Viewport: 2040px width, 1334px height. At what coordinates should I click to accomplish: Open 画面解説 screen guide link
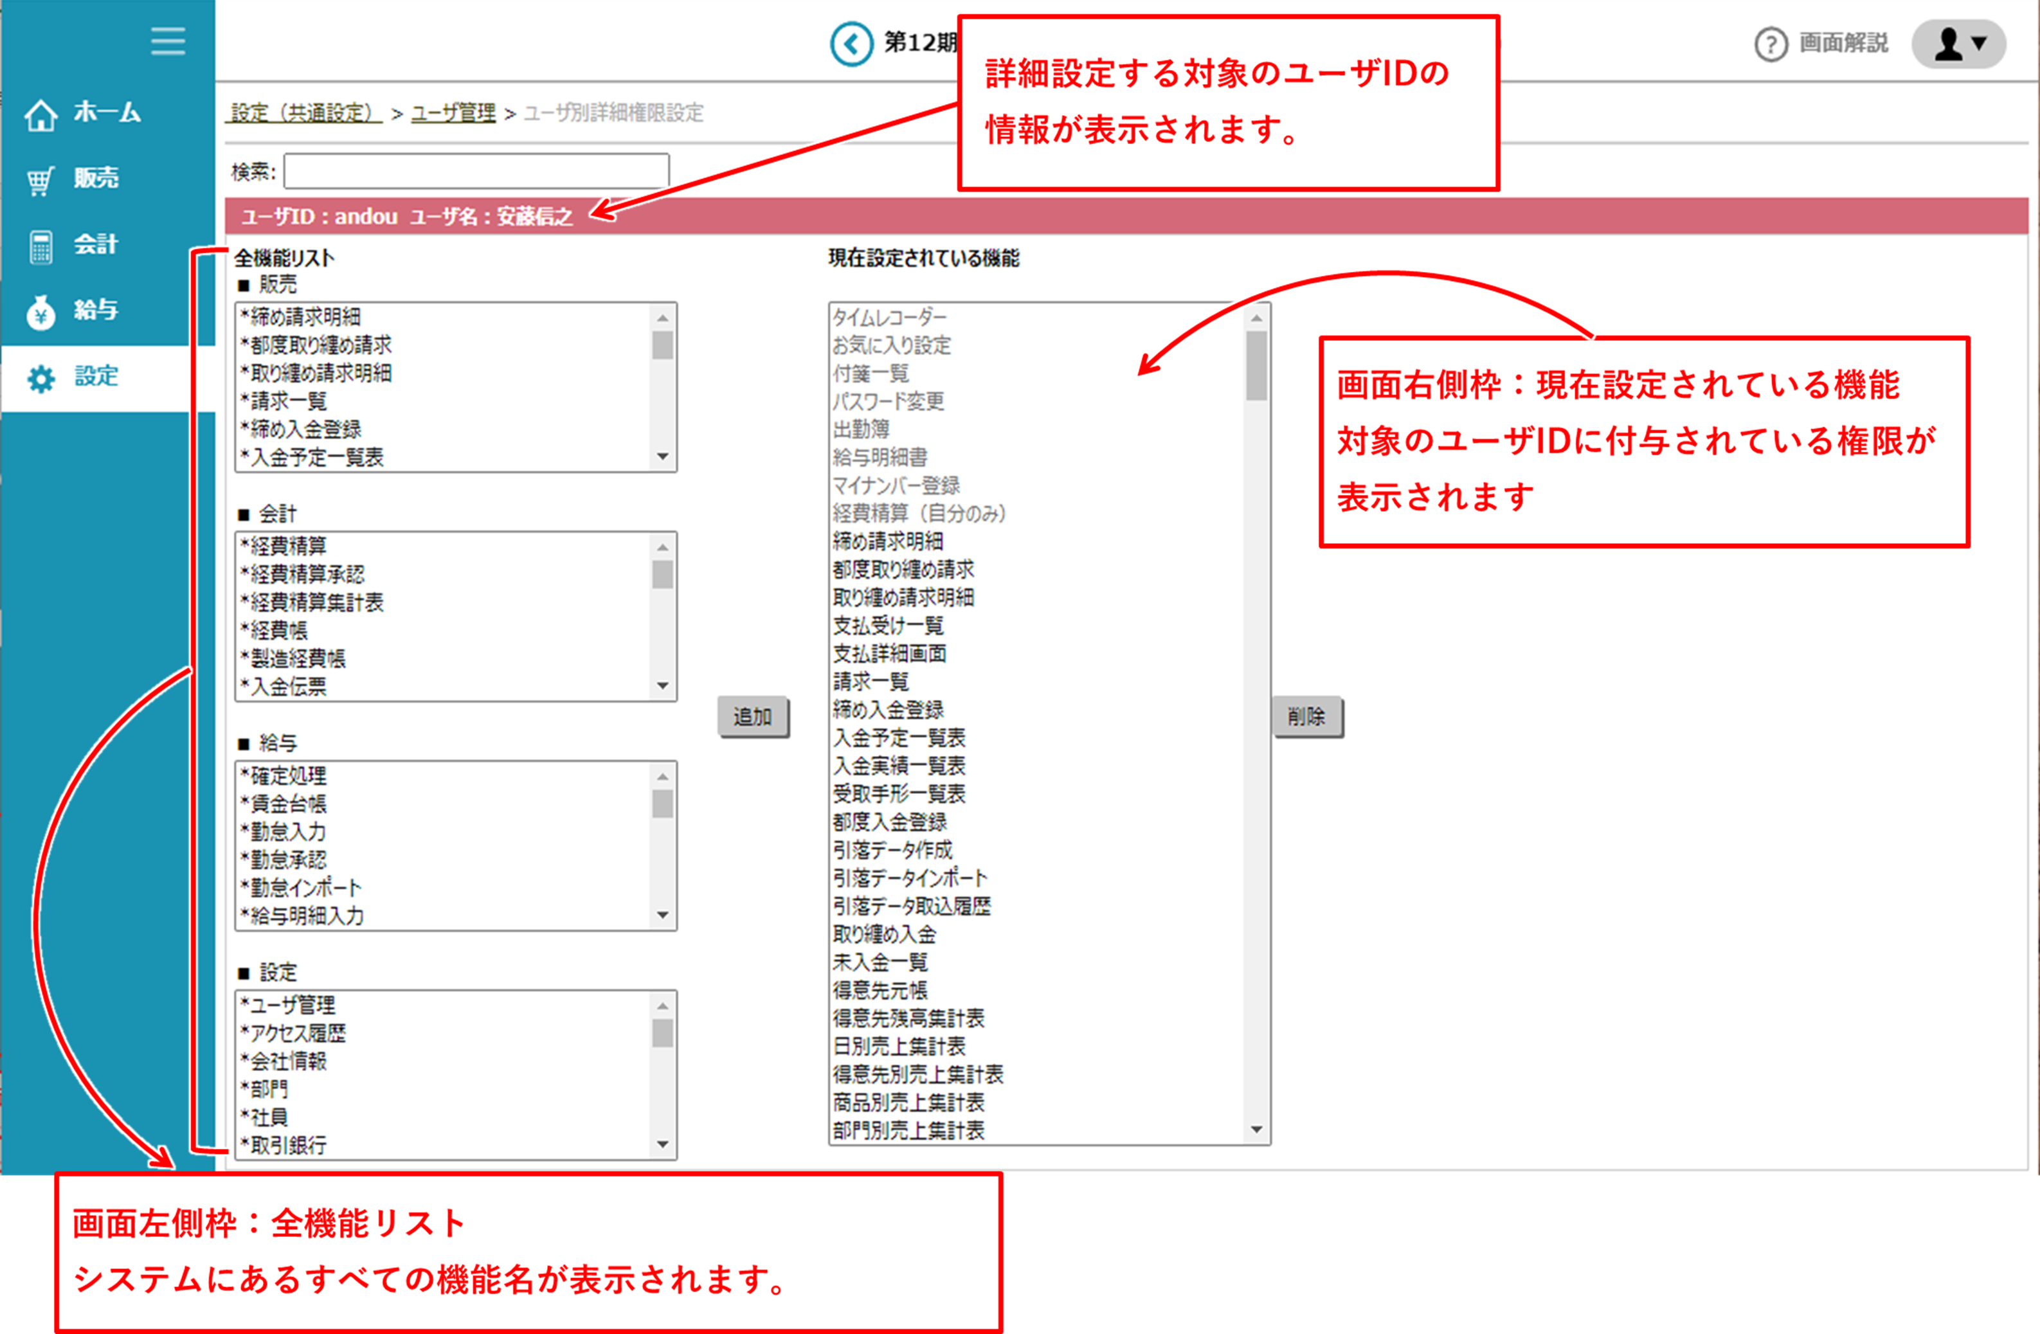1843,43
